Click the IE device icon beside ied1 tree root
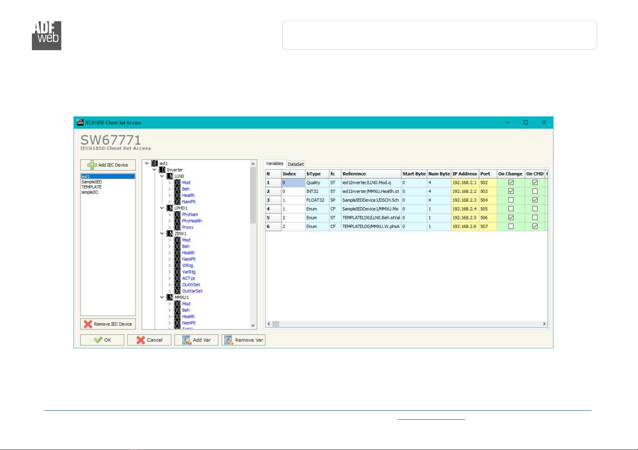638x450 pixels. click(x=154, y=164)
